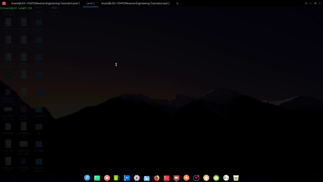Viewport: 323px width, 182px height.
Task: Launch the red round screenshot dock icon
Action: [x=107, y=178]
